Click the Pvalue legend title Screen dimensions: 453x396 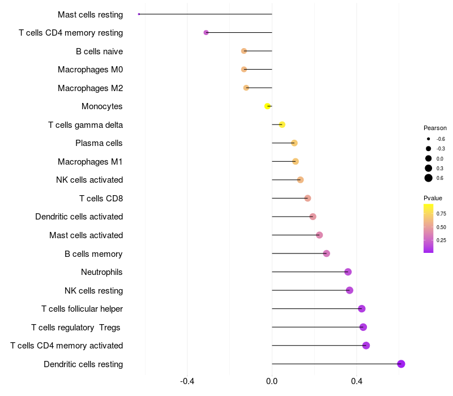(433, 198)
